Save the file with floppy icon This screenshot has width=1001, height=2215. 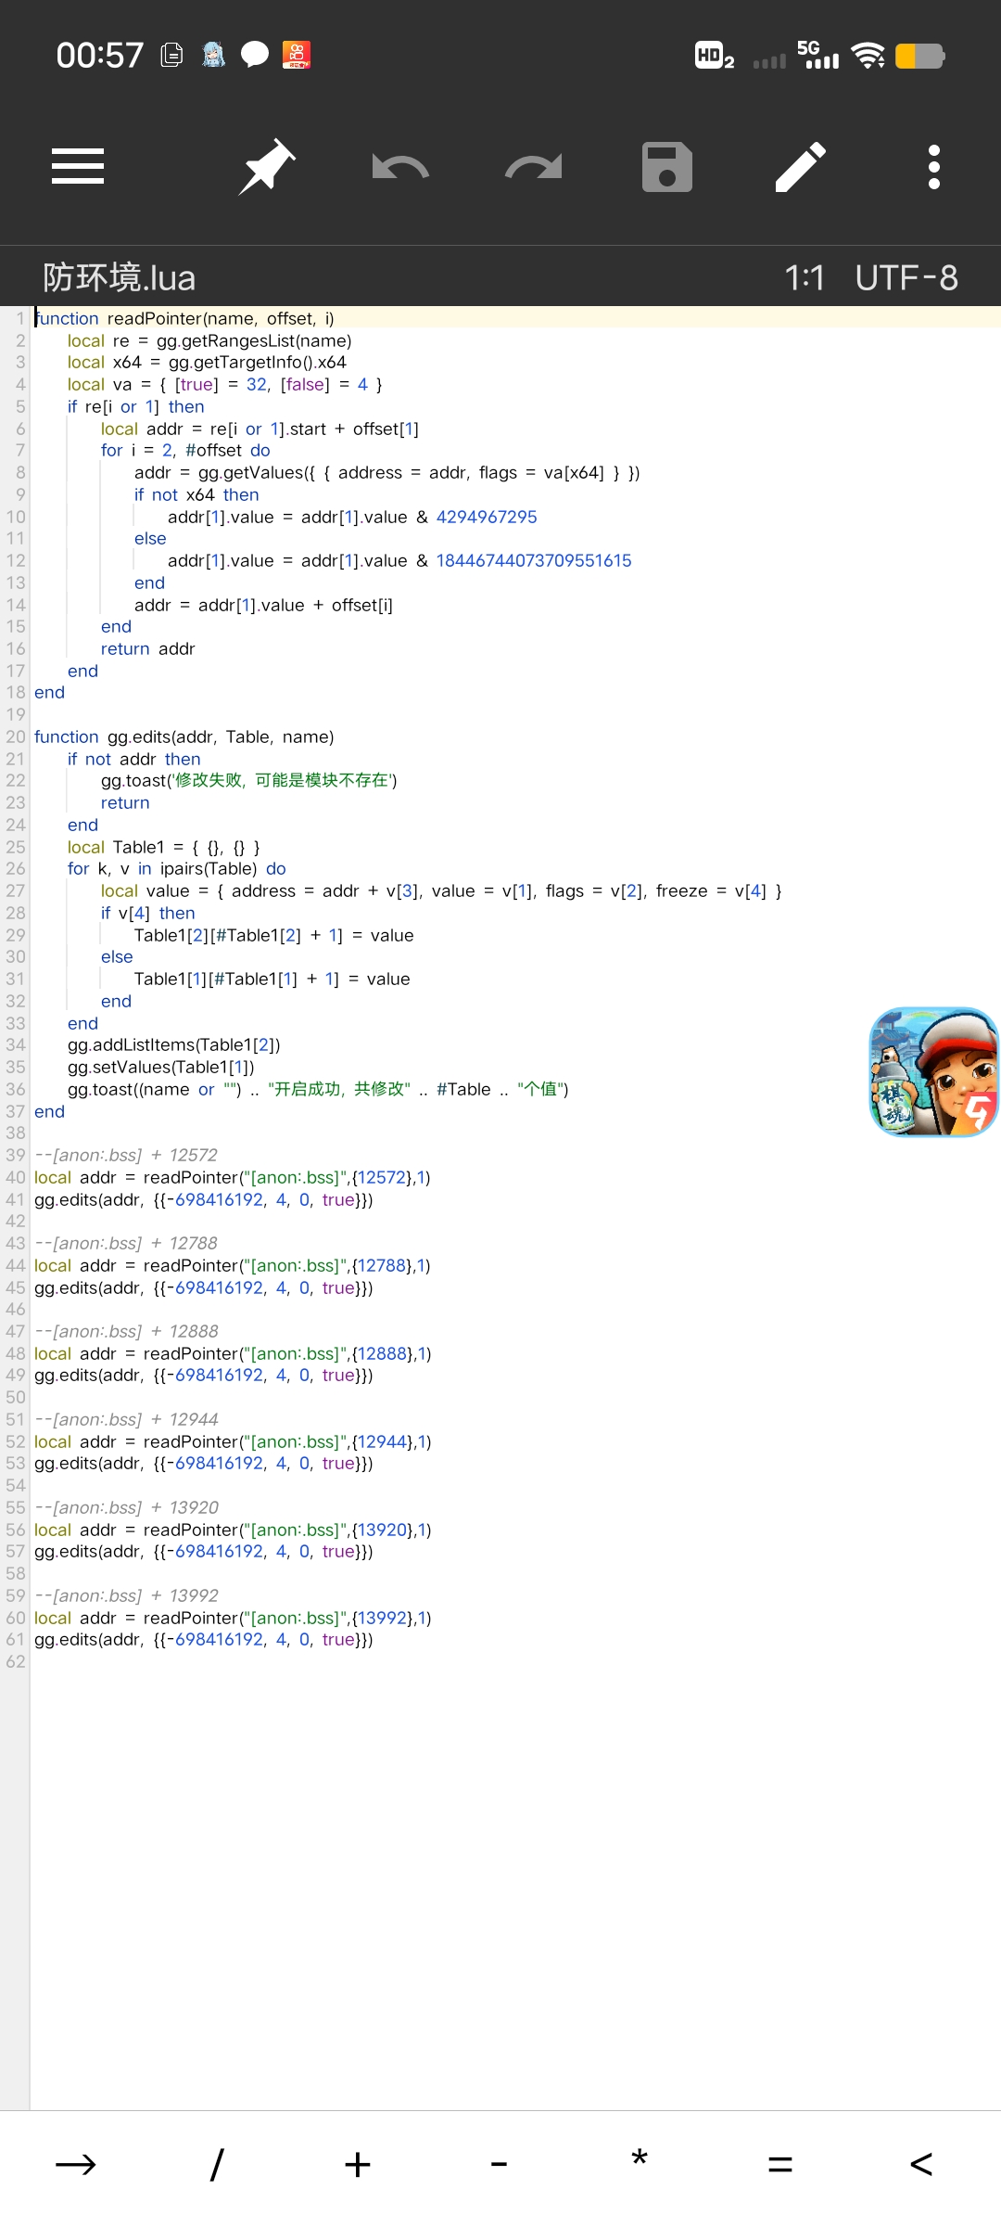[667, 167]
